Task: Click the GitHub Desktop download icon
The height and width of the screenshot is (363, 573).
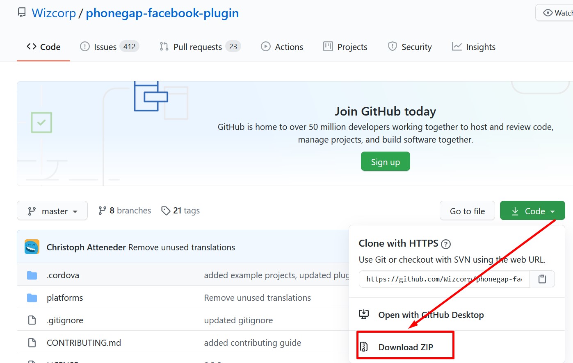Action: pyautogui.click(x=364, y=314)
